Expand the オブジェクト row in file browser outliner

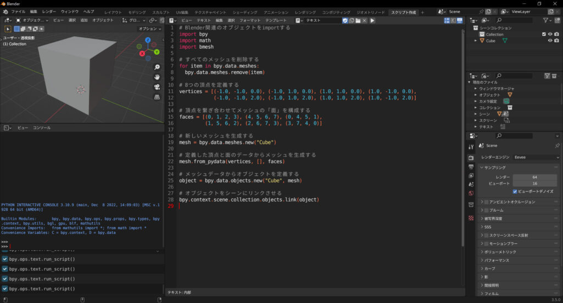tap(475, 95)
